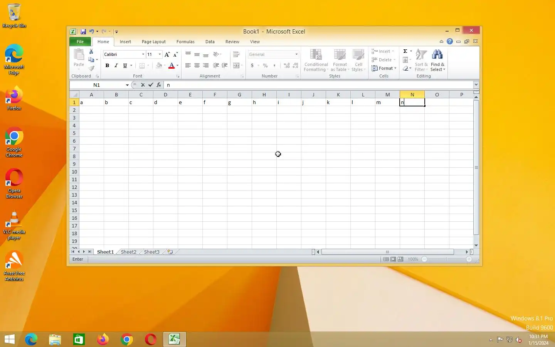This screenshot has height=347, width=555.
Task: Switch to the Review tab
Action: 232,42
